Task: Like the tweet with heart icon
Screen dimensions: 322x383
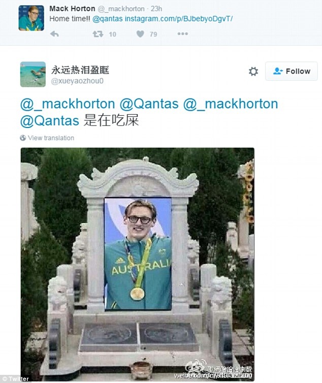Action: (140, 34)
